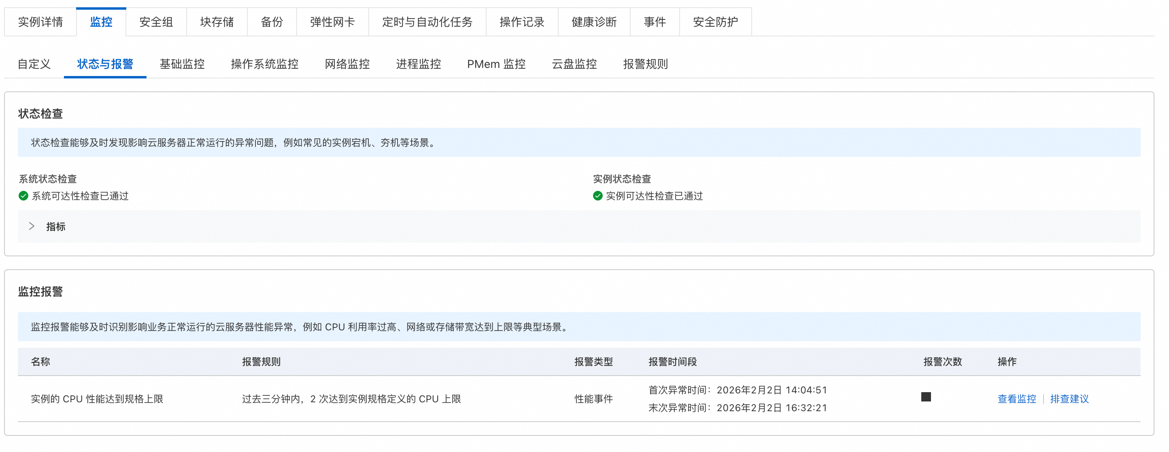Switch to the 实例详情 tab

pos(40,22)
